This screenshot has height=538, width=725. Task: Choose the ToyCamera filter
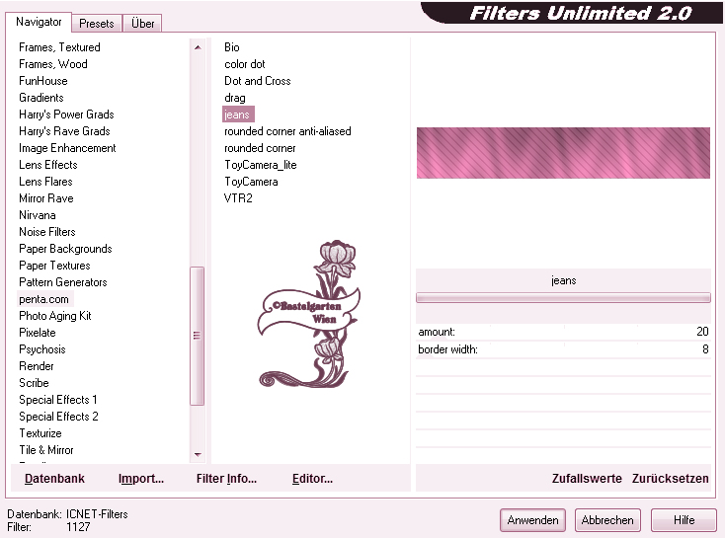point(251,182)
